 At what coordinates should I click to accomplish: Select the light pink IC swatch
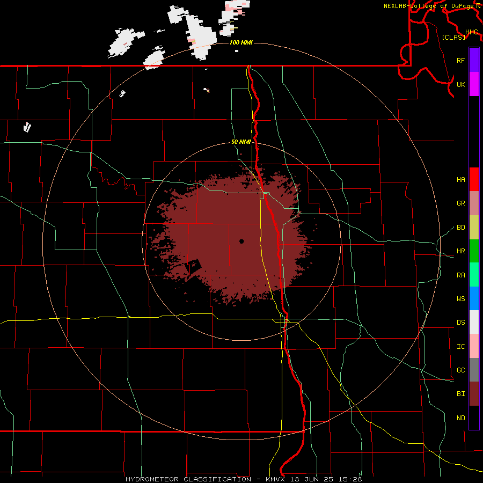point(474,346)
